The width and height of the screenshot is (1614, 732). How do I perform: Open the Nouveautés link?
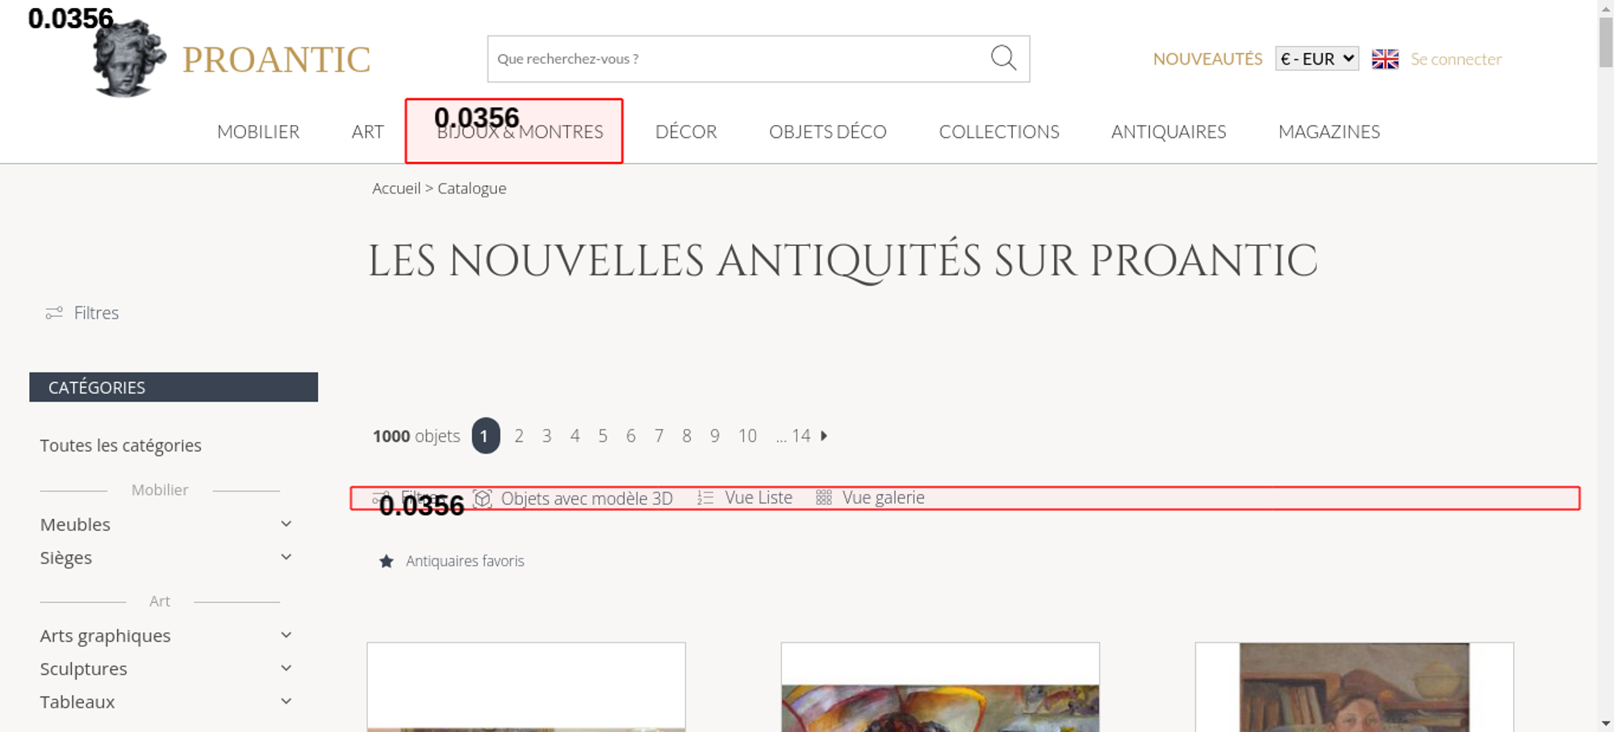1207,59
